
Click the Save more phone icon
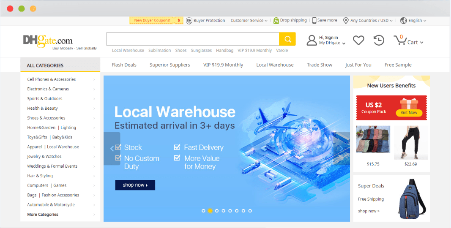314,20
